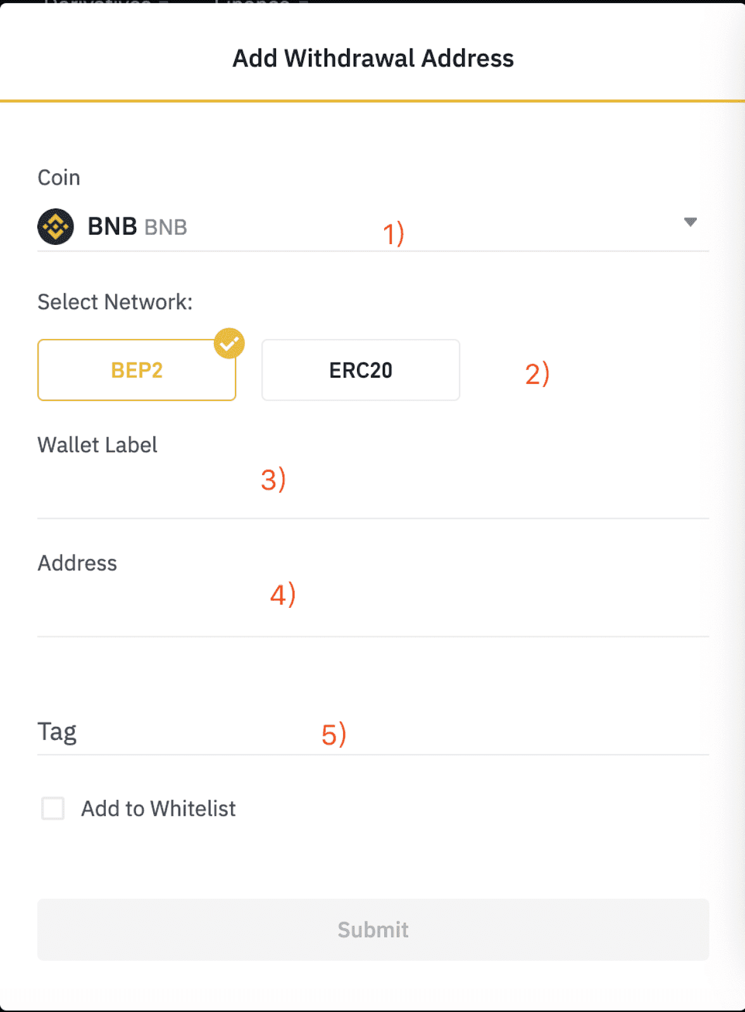Click the Select Network label
The image size is (745, 1012).
pyautogui.click(x=115, y=302)
